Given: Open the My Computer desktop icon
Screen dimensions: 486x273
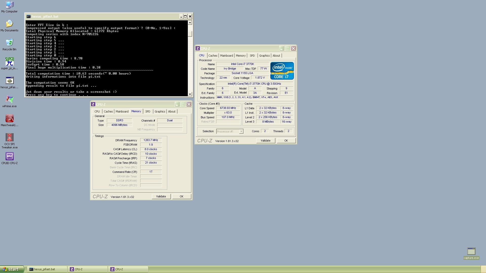Looking at the screenshot, I should (x=9, y=7).
